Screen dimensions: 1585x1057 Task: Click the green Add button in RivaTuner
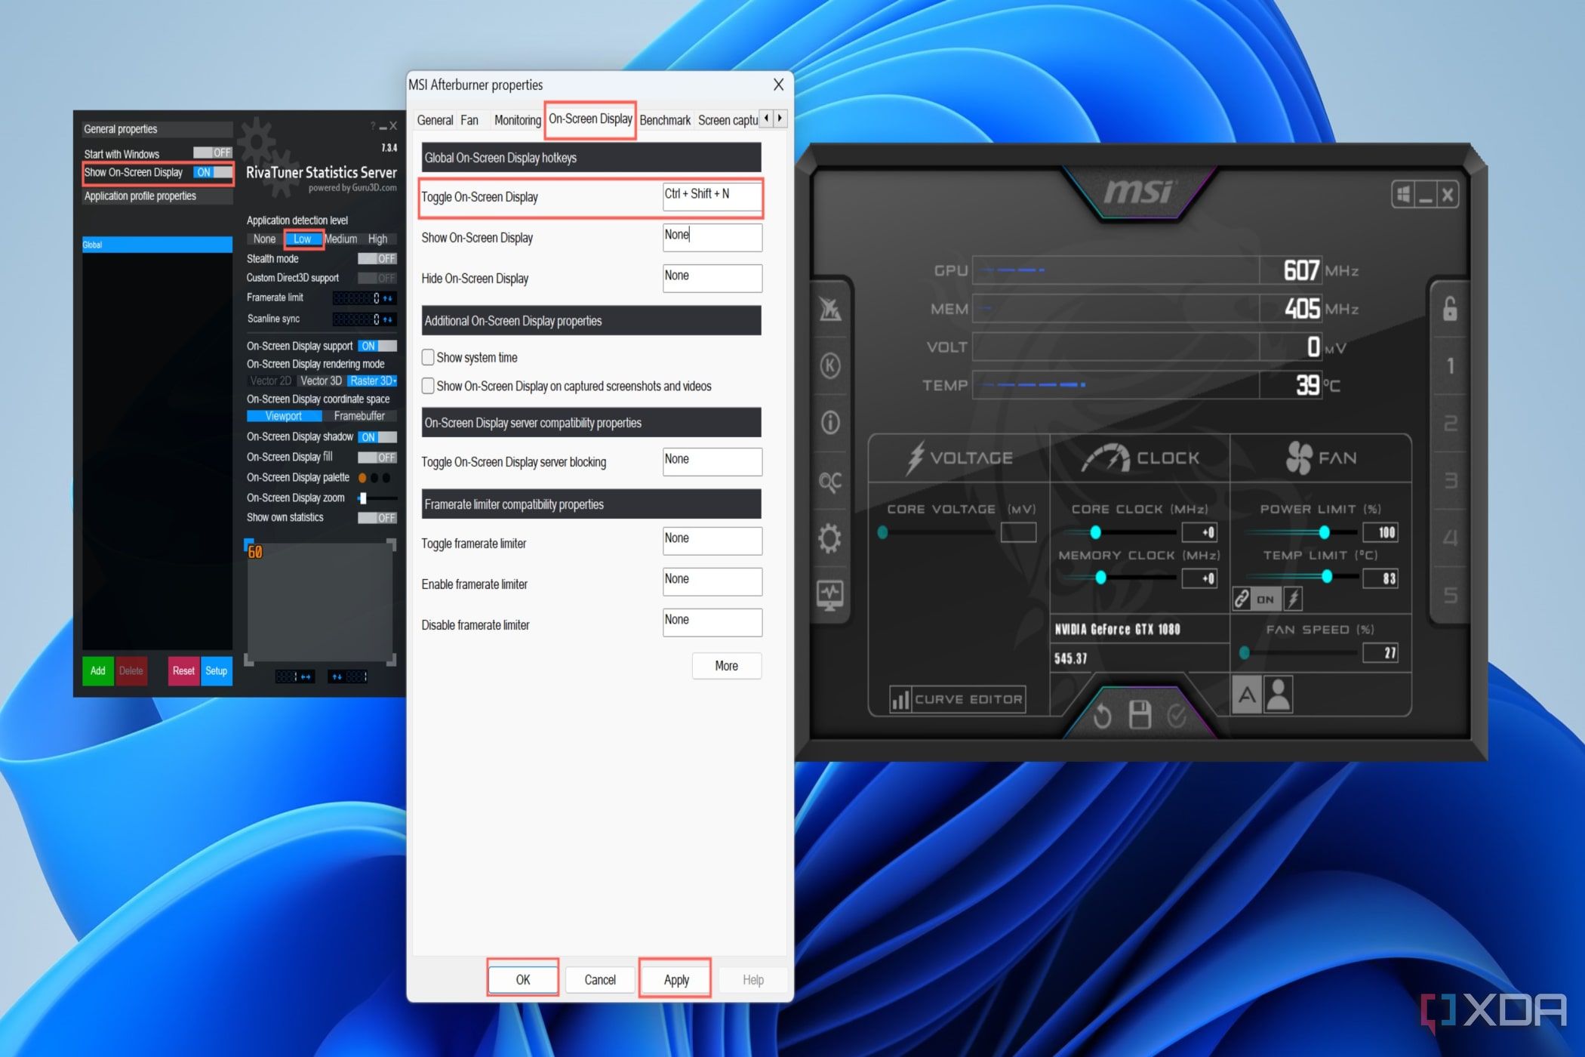[x=98, y=670]
